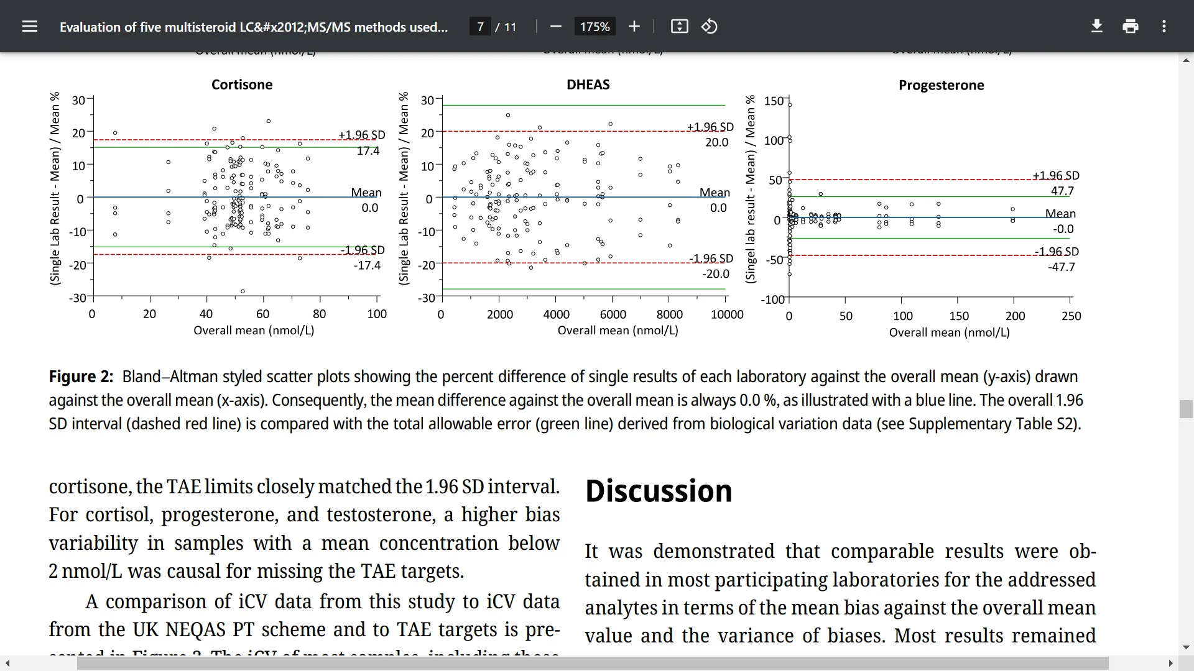Click the Progesterone chart title
This screenshot has height=671, width=1194.
coord(941,85)
